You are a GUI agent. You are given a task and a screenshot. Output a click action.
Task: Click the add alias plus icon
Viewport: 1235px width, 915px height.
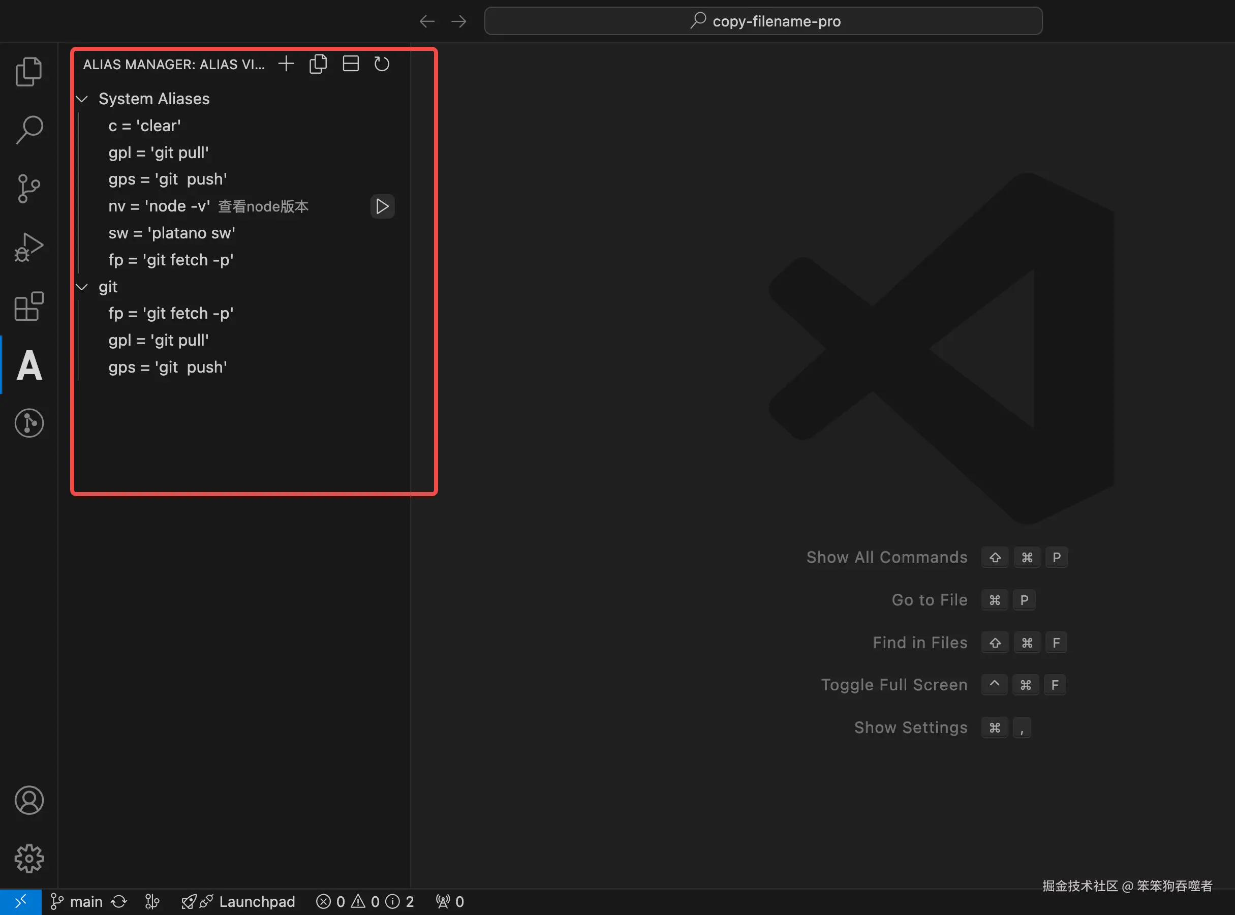[x=286, y=64]
